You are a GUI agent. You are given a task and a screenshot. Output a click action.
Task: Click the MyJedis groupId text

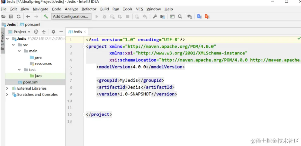point(129,80)
